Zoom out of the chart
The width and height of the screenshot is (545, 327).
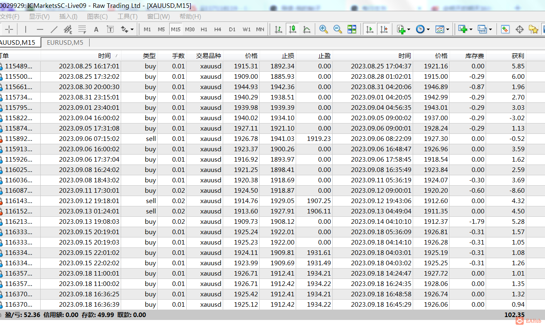[338, 29]
